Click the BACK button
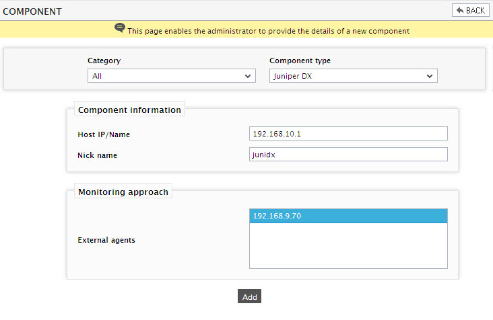This screenshot has height=320, width=493. (x=470, y=10)
